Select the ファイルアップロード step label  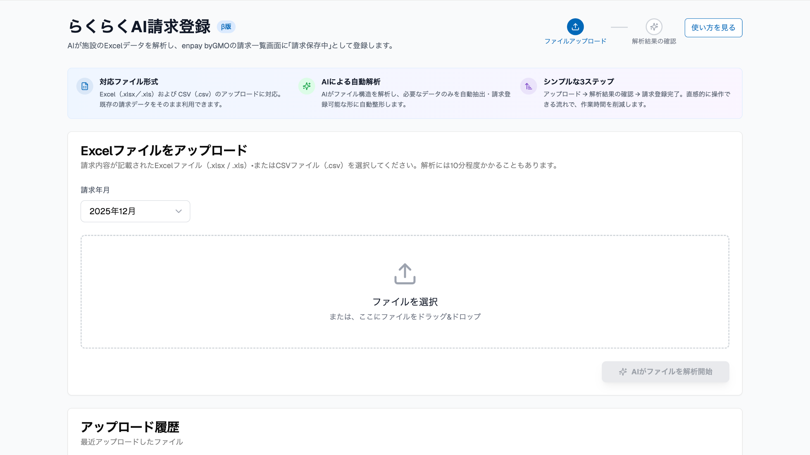[575, 41]
